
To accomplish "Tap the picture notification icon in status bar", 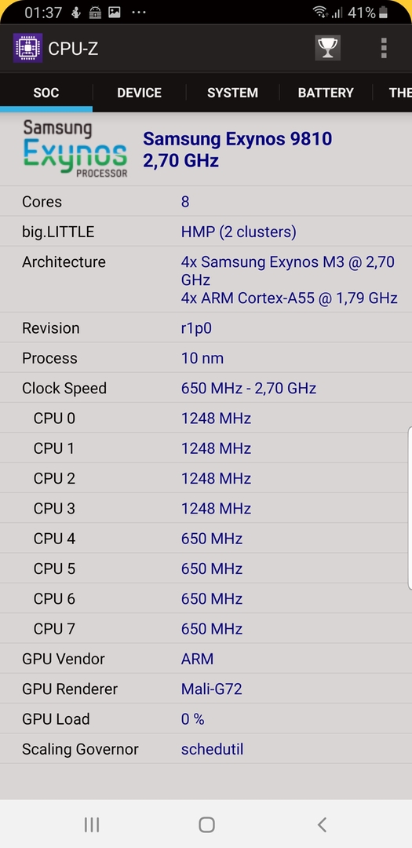I will 114,12.
